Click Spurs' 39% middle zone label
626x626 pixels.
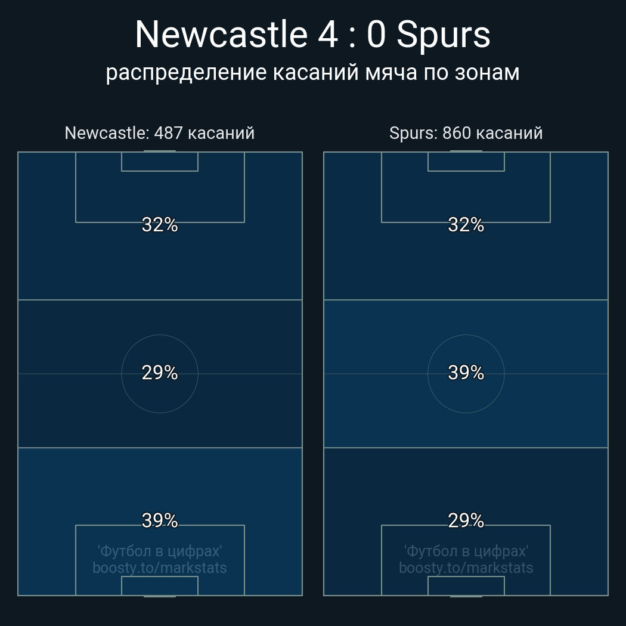466,373
